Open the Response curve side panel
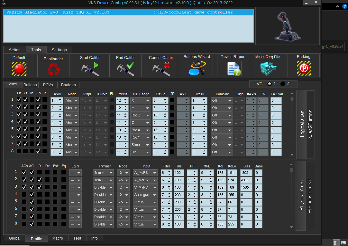 pos(309,196)
